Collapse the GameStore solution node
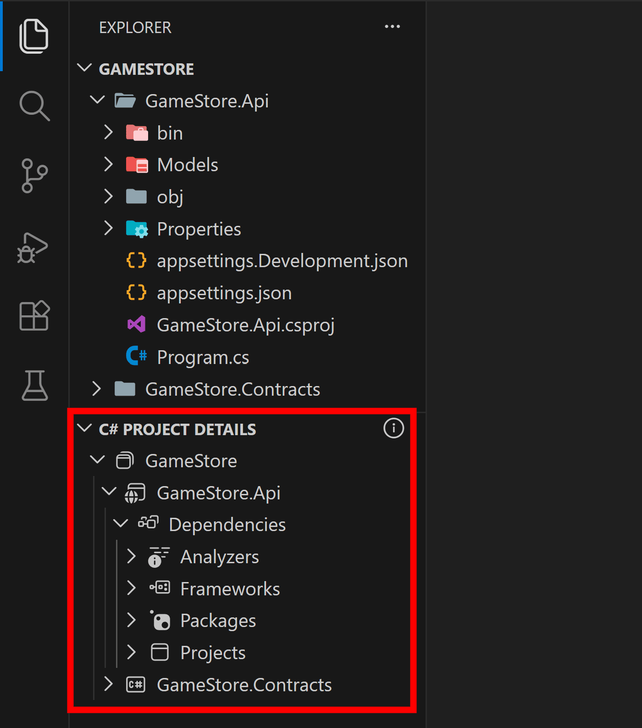The image size is (642, 728). point(97,459)
